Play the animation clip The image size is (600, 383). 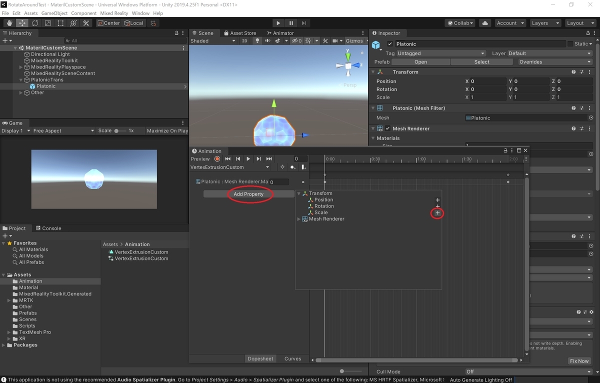(248, 158)
